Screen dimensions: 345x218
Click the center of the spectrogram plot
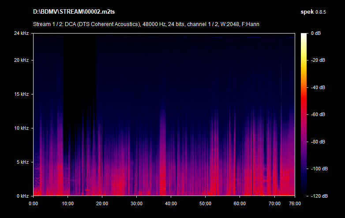[x=164, y=114]
